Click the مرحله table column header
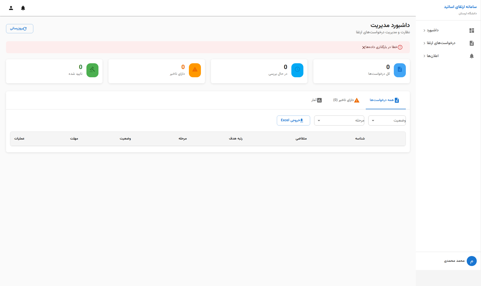The height and width of the screenshot is (286, 481). (x=183, y=138)
